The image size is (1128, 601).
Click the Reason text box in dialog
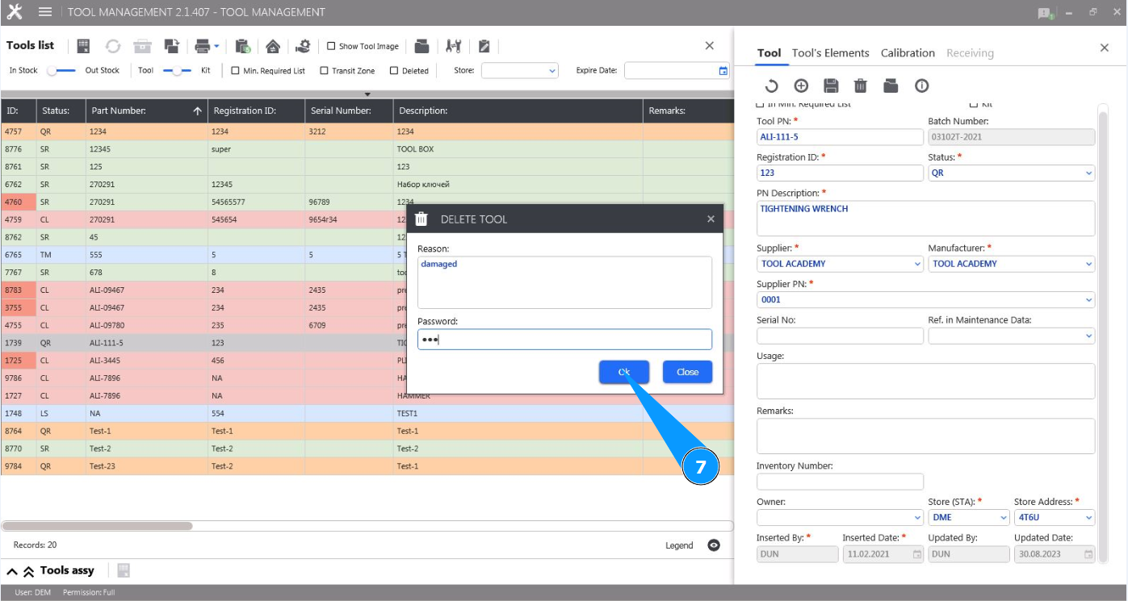[x=564, y=282]
